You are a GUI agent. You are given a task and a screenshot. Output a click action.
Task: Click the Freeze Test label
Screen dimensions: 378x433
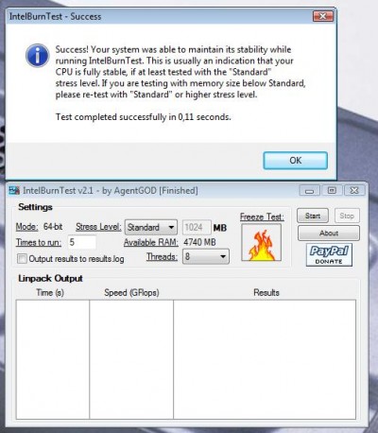262,216
